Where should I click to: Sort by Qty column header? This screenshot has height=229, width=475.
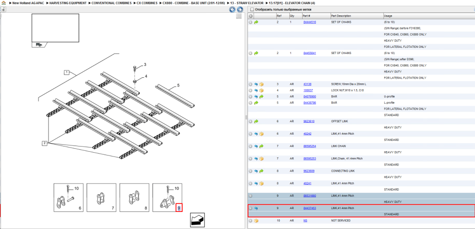pos(295,16)
